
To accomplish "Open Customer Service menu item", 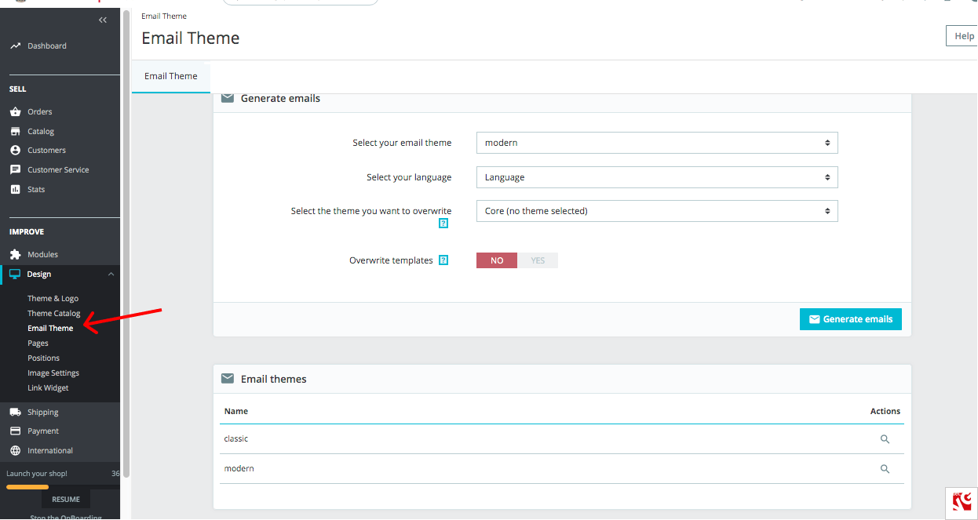I will [x=58, y=170].
